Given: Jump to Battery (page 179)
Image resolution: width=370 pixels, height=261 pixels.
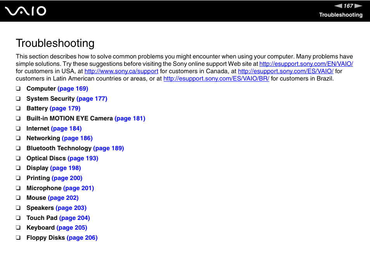Looking at the screenshot, I should 65,108.
